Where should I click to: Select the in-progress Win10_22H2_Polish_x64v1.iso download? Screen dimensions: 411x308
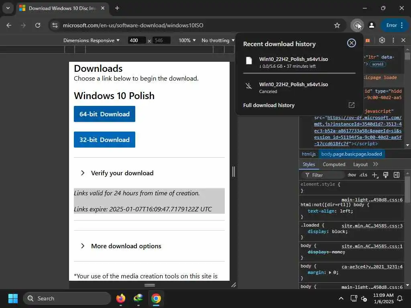tap(299, 62)
